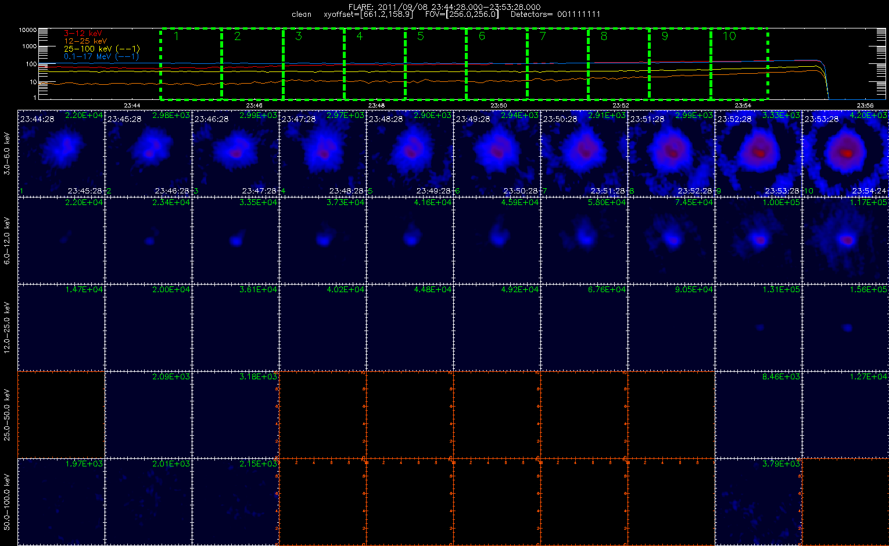Click the 23:54 time axis label
The image size is (889, 546).
743,105
